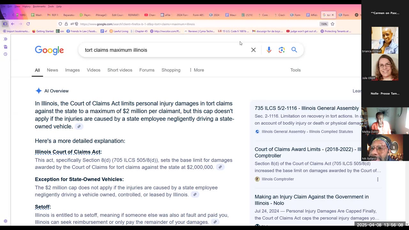Image resolution: width=409 pixels, height=230 pixels.
Task: Switch to the Videos results tab
Action: click(x=94, y=70)
